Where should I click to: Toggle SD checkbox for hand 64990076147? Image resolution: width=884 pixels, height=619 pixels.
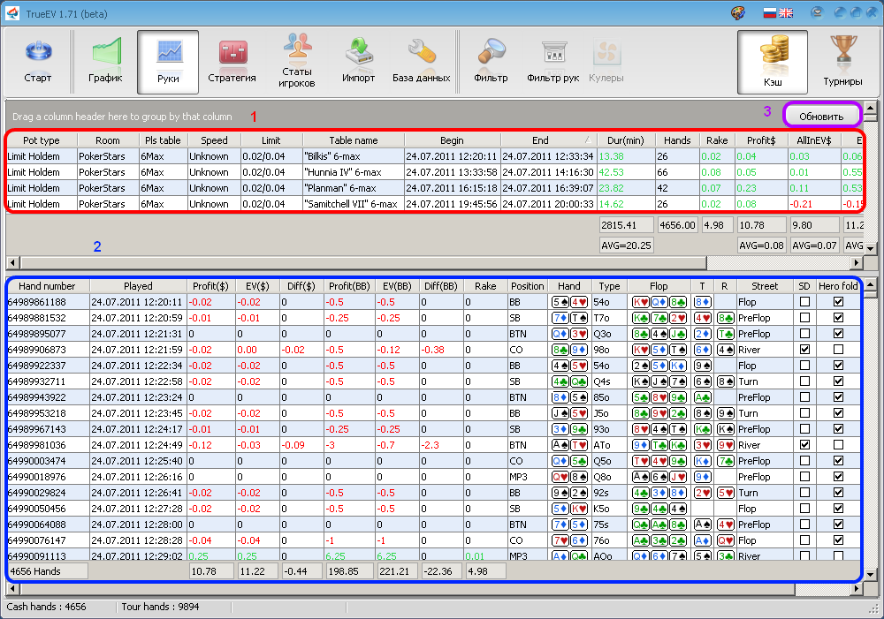point(804,540)
